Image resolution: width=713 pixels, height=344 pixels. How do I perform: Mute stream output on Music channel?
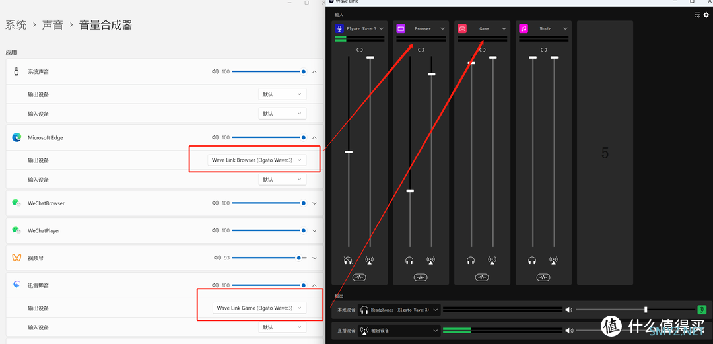click(x=554, y=261)
